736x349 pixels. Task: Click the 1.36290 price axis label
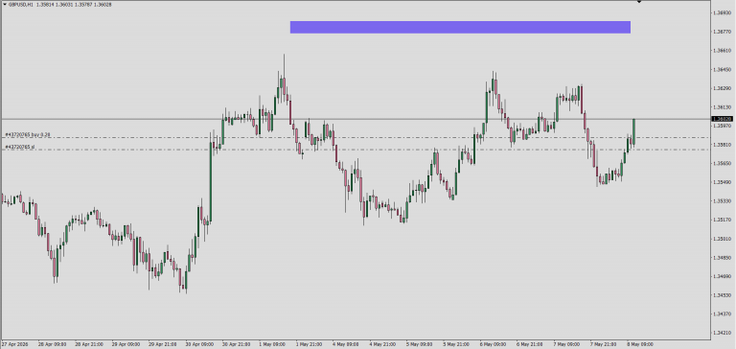pyautogui.click(x=722, y=88)
